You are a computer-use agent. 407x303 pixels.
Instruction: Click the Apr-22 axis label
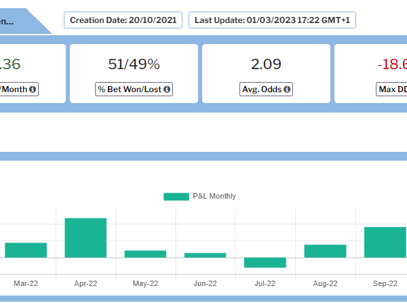point(85,283)
